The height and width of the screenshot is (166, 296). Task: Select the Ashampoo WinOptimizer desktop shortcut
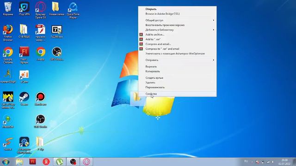click(24, 145)
